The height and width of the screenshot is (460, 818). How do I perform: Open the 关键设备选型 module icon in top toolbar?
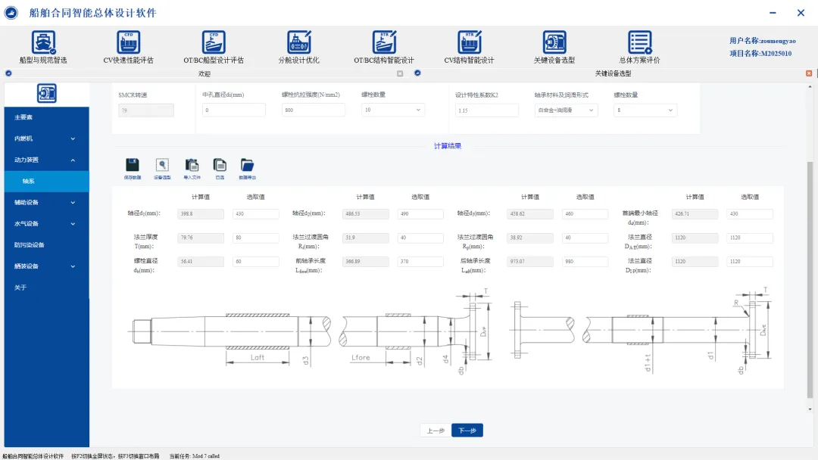(554, 42)
